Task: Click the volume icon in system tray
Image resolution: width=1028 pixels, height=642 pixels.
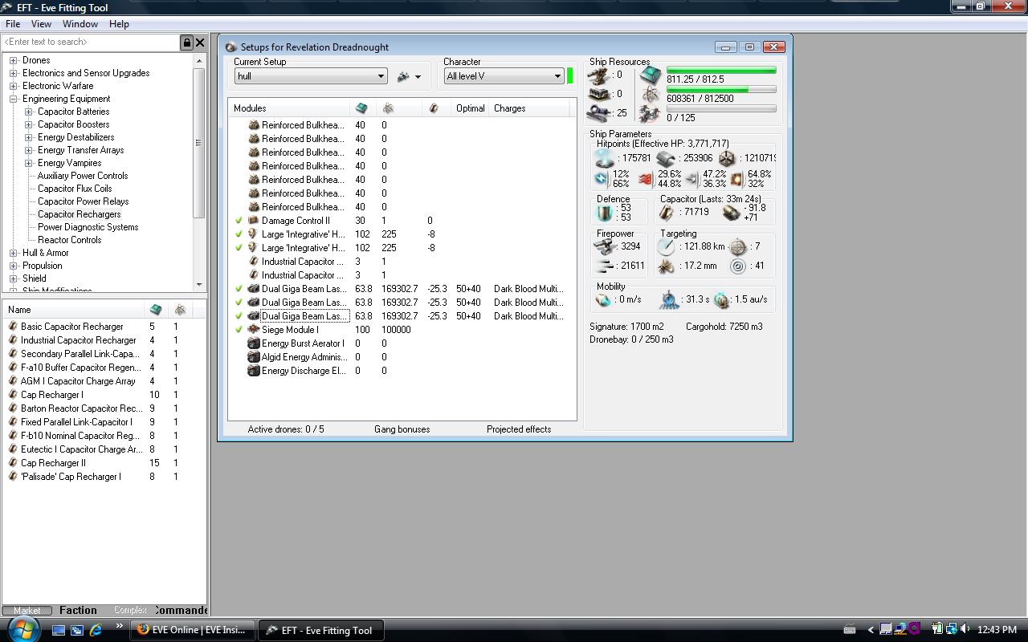Action: coord(965,630)
